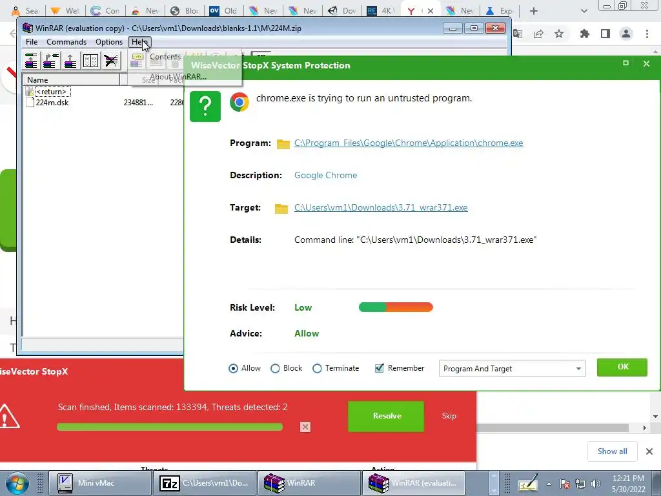
Task: Click the green scan progress bar
Action: 170,427
